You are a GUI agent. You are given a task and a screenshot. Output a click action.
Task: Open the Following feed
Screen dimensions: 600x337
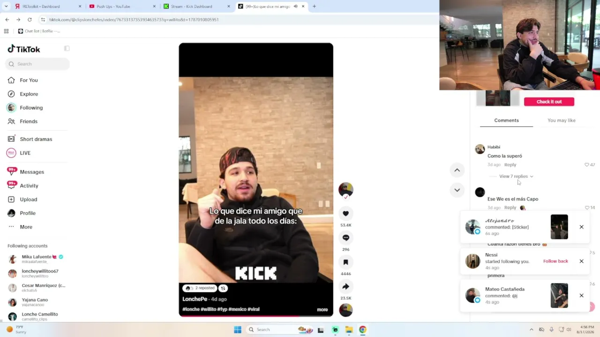click(31, 108)
